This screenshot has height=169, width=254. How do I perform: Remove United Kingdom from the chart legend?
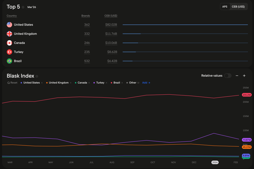pyautogui.click(x=71, y=83)
